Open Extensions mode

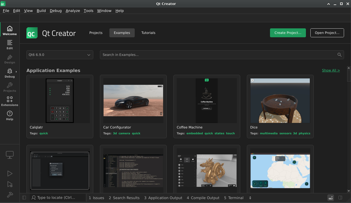[10, 102]
